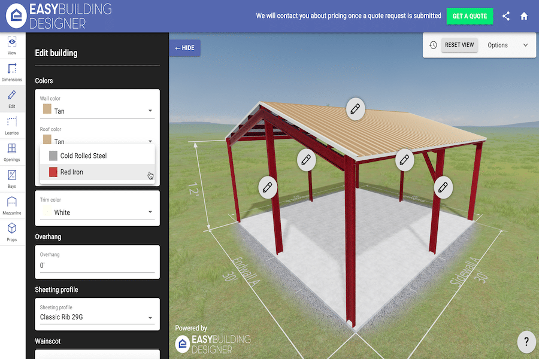Click the left gable frame pencil icon
This screenshot has height=359, width=539.
point(306,159)
